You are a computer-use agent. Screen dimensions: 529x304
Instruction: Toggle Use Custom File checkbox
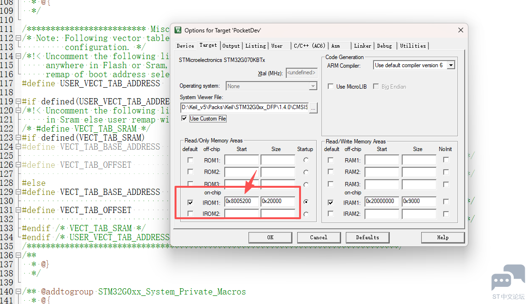184,118
